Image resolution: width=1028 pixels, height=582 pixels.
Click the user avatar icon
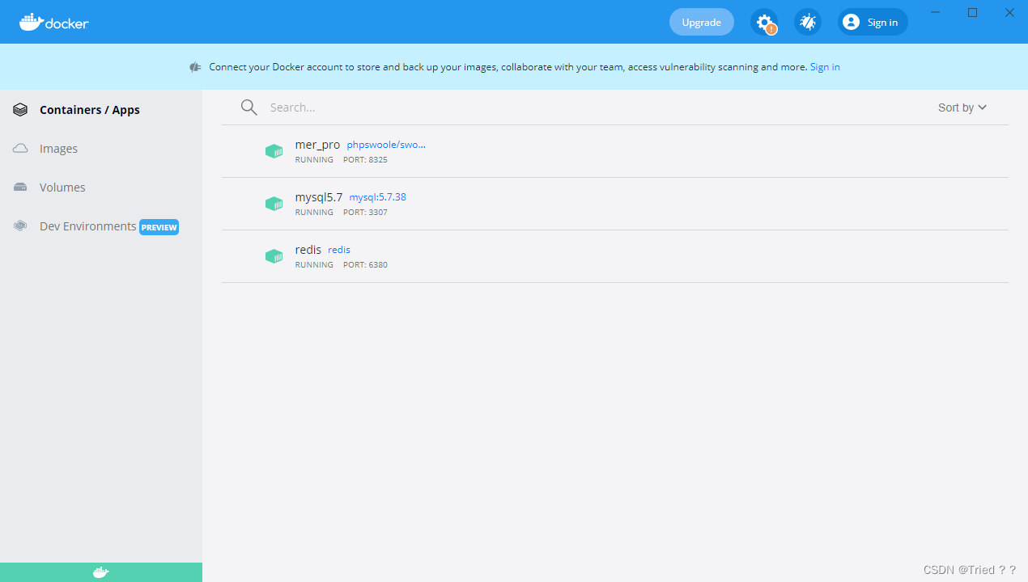tap(851, 22)
